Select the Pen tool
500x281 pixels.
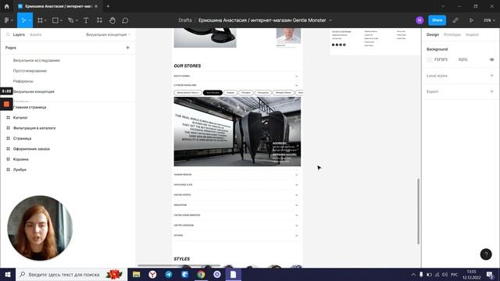71,20
